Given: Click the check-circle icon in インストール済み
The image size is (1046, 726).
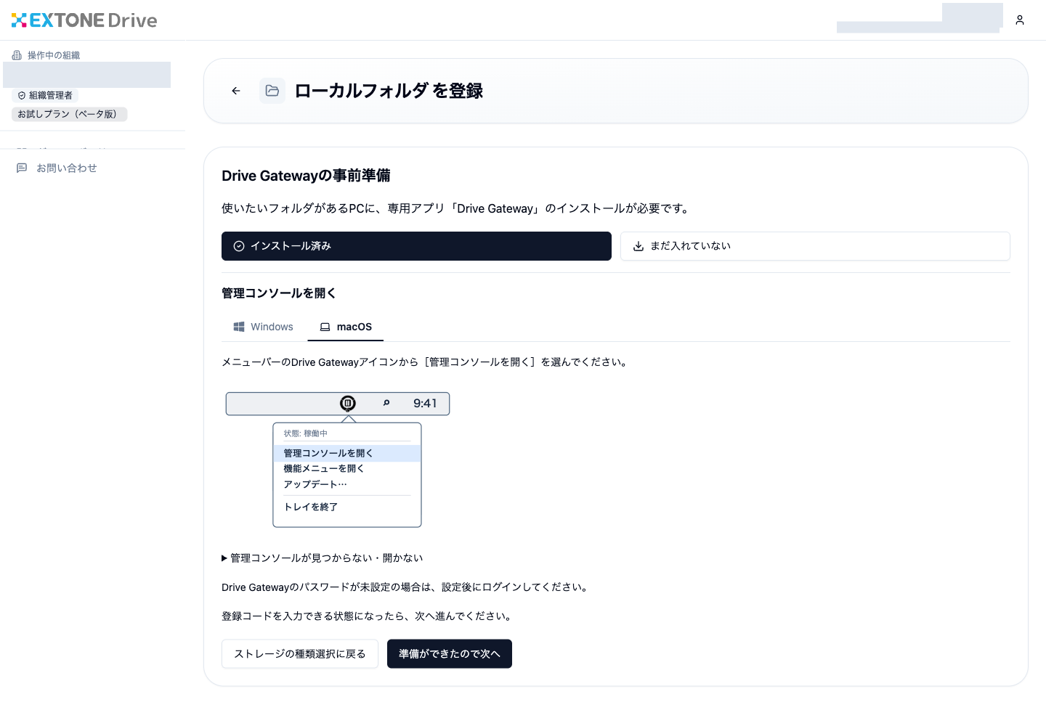Looking at the screenshot, I should [x=239, y=246].
